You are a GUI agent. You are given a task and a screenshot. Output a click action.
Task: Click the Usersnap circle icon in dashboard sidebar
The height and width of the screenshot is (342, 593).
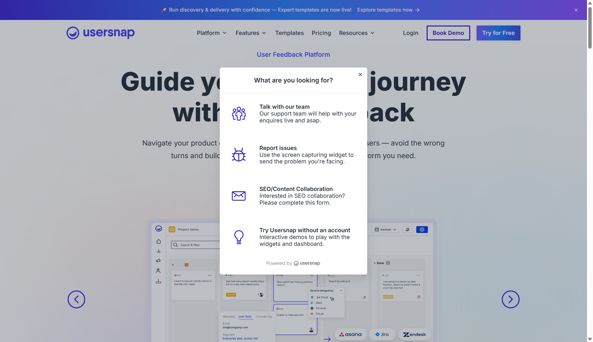coord(159,229)
